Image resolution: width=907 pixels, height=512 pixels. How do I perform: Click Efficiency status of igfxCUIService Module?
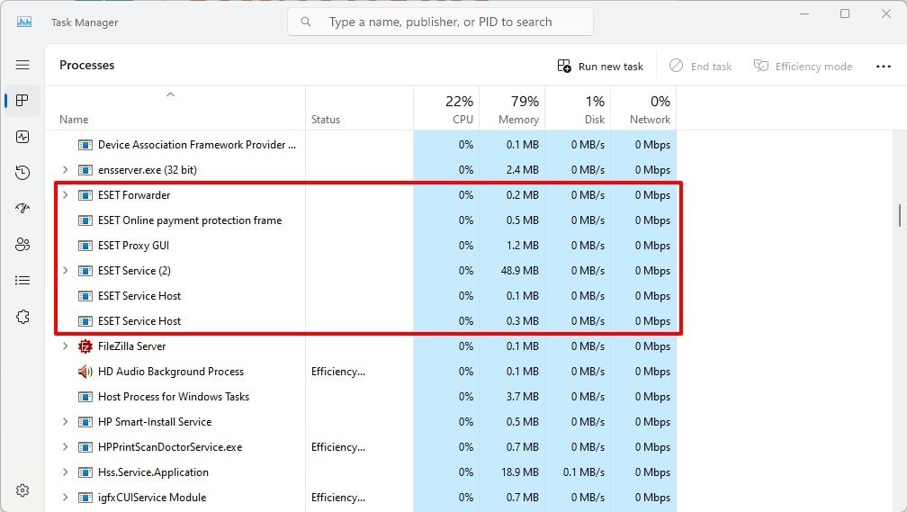pos(337,498)
